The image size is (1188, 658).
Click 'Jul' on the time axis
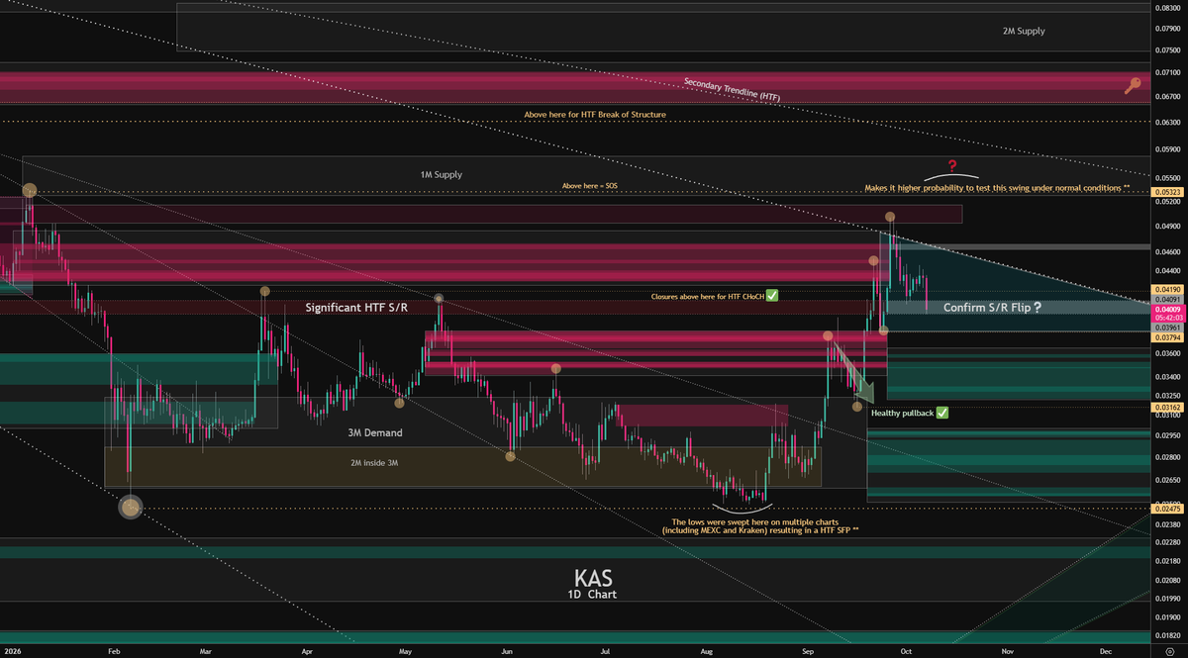[604, 652]
